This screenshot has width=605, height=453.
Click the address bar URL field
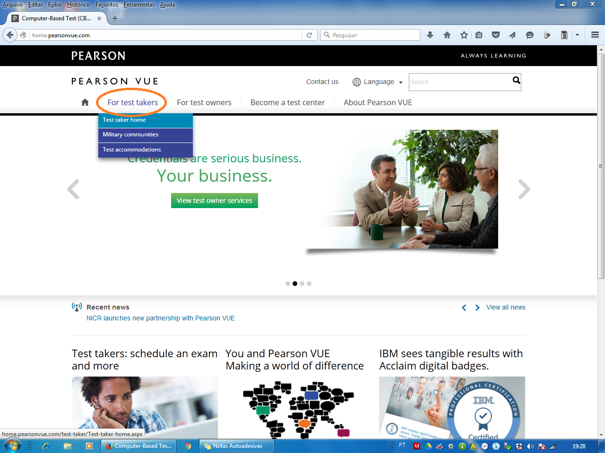point(165,35)
